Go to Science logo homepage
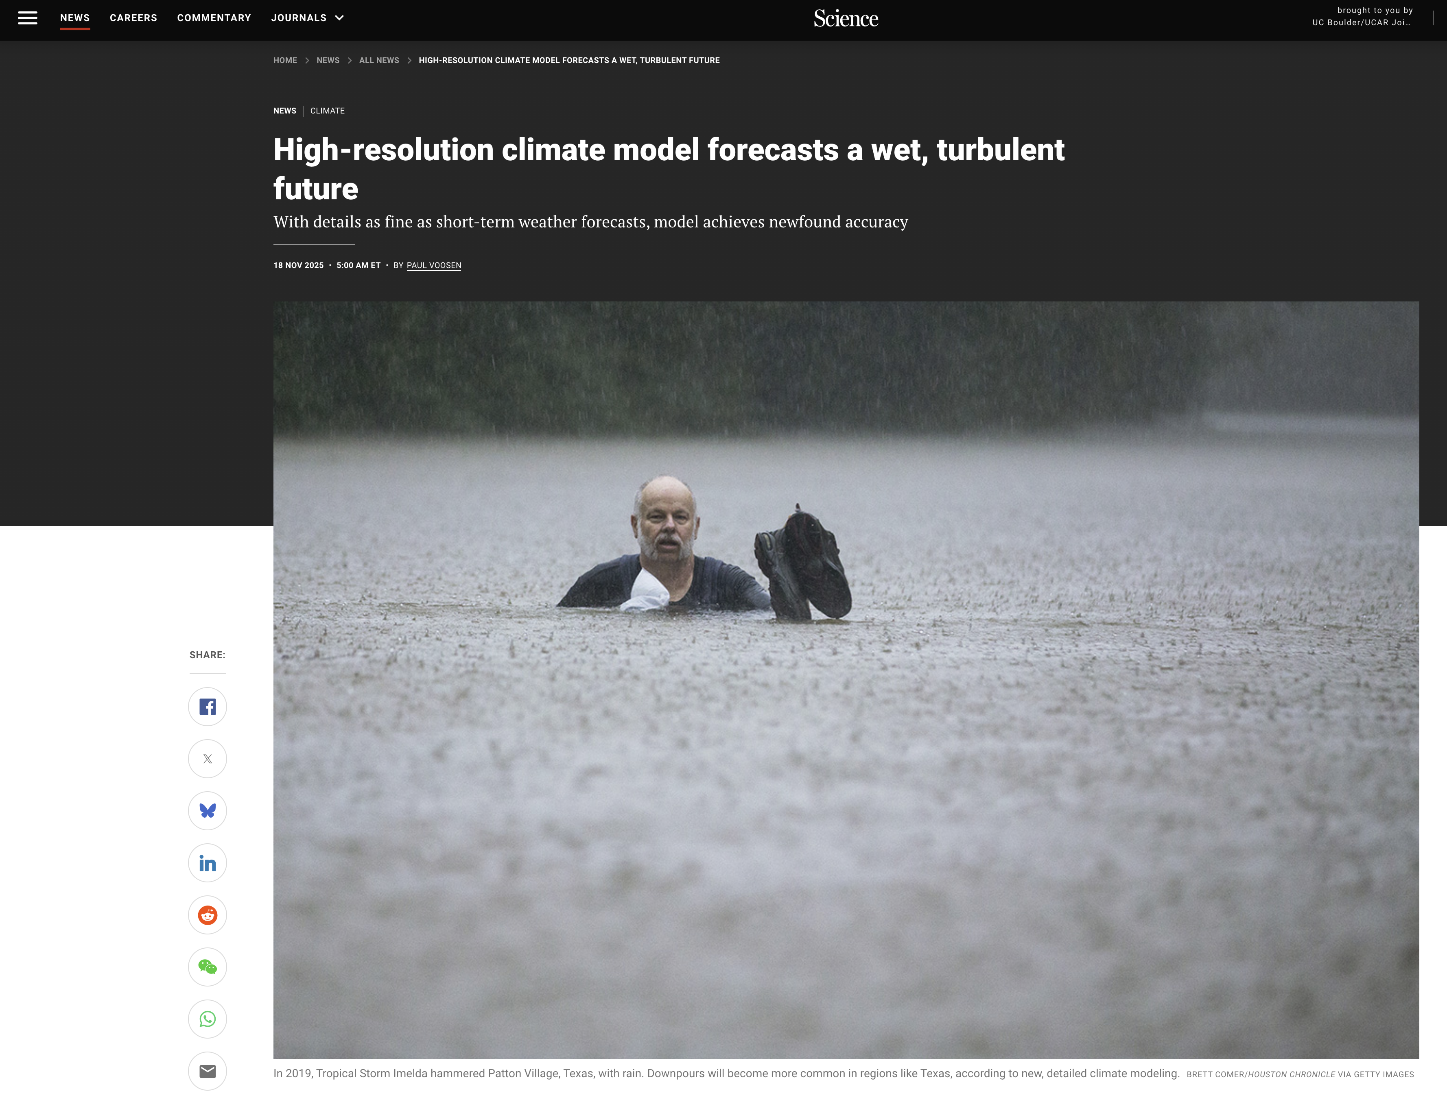This screenshot has width=1447, height=1100. point(846,18)
